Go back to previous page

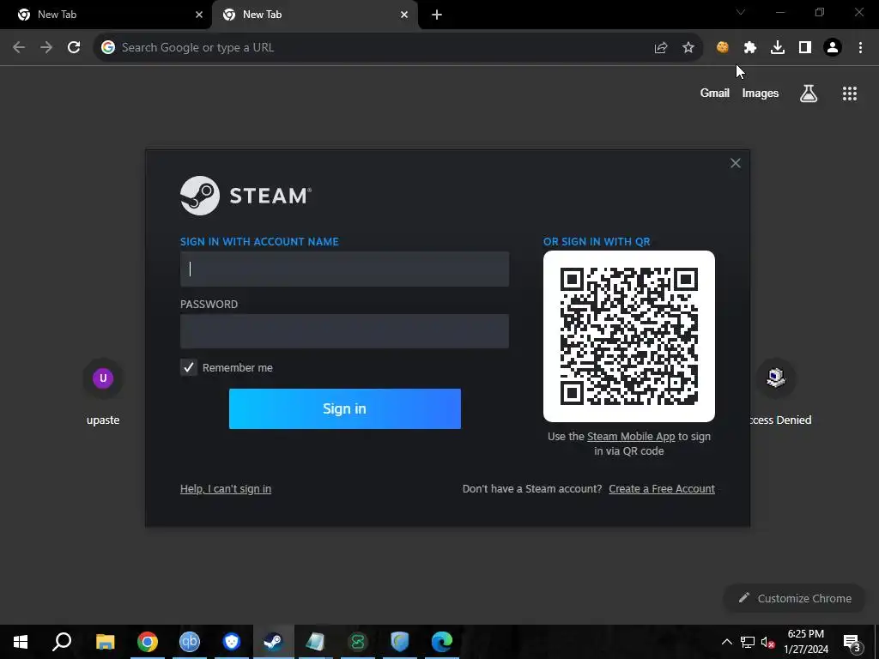pos(19,48)
